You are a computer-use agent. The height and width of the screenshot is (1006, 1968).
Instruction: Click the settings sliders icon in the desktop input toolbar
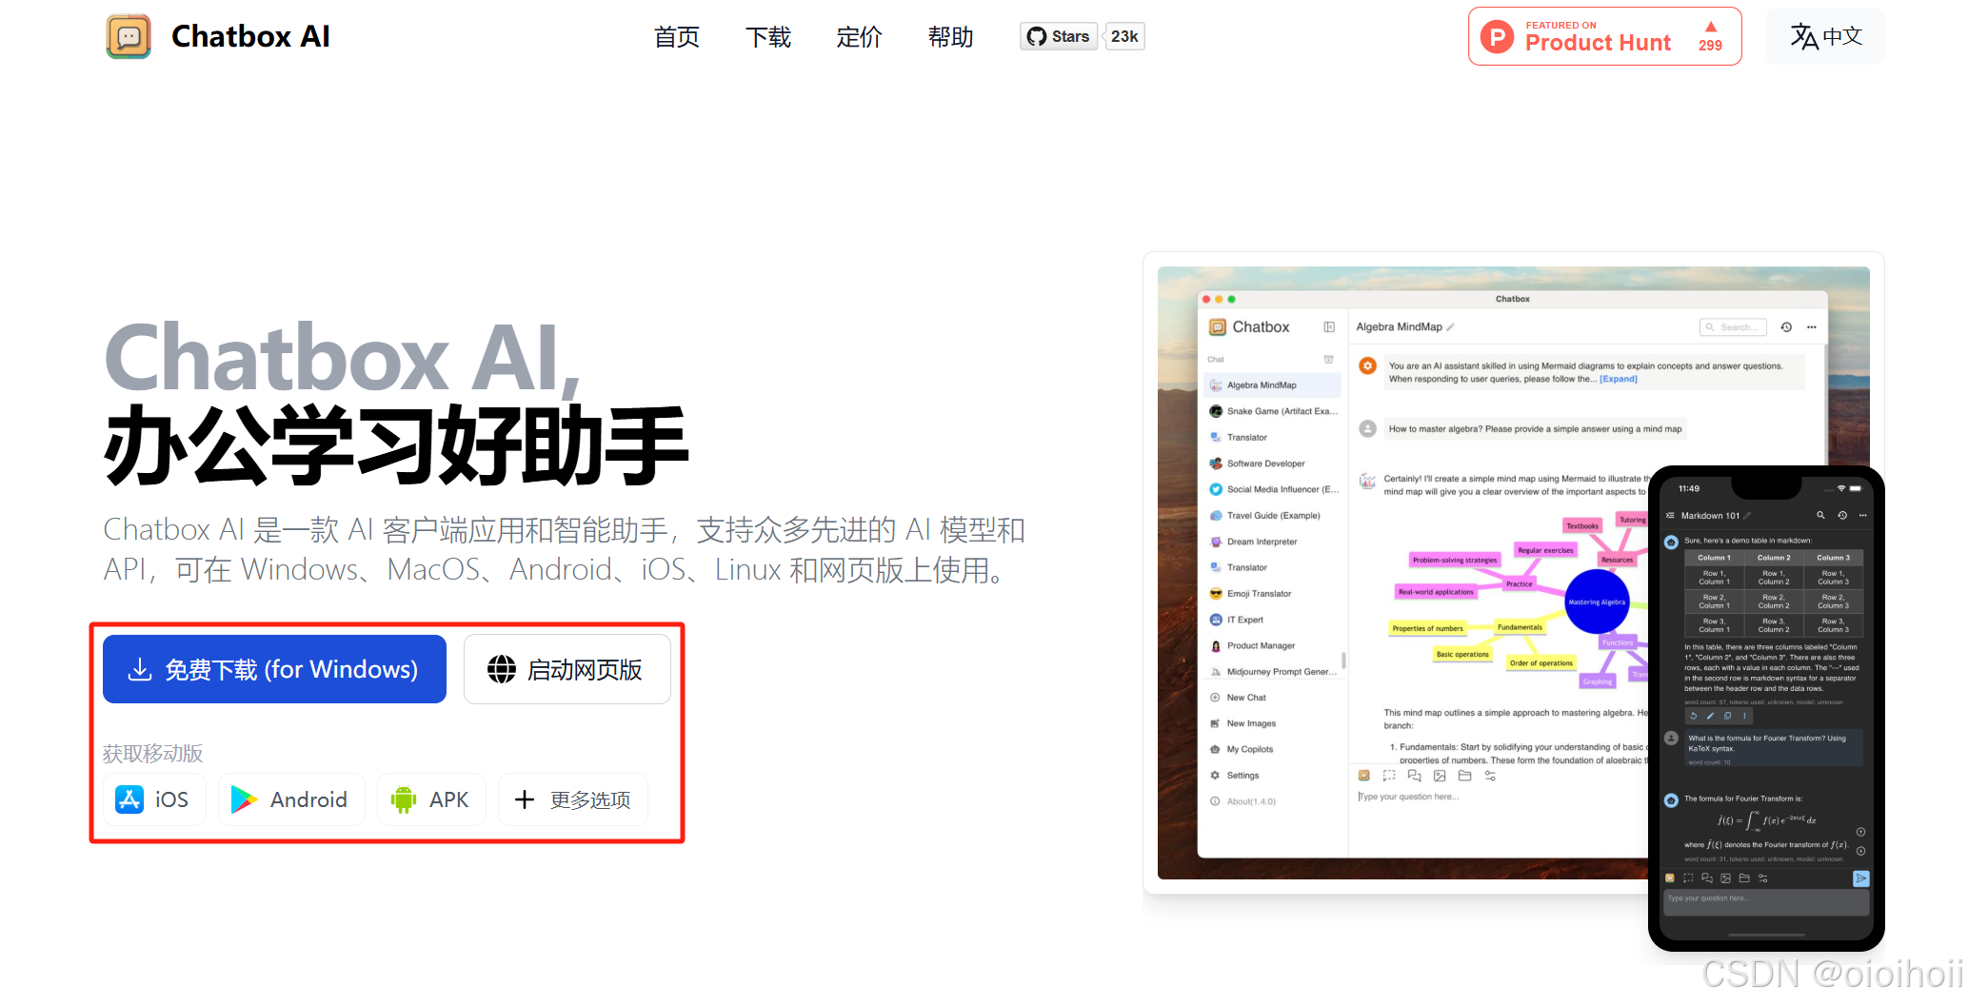pos(1491,776)
